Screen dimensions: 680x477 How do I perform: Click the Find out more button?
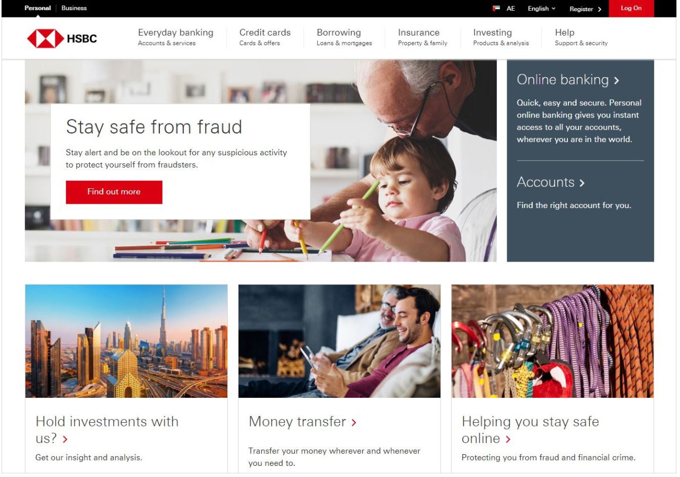click(x=114, y=192)
